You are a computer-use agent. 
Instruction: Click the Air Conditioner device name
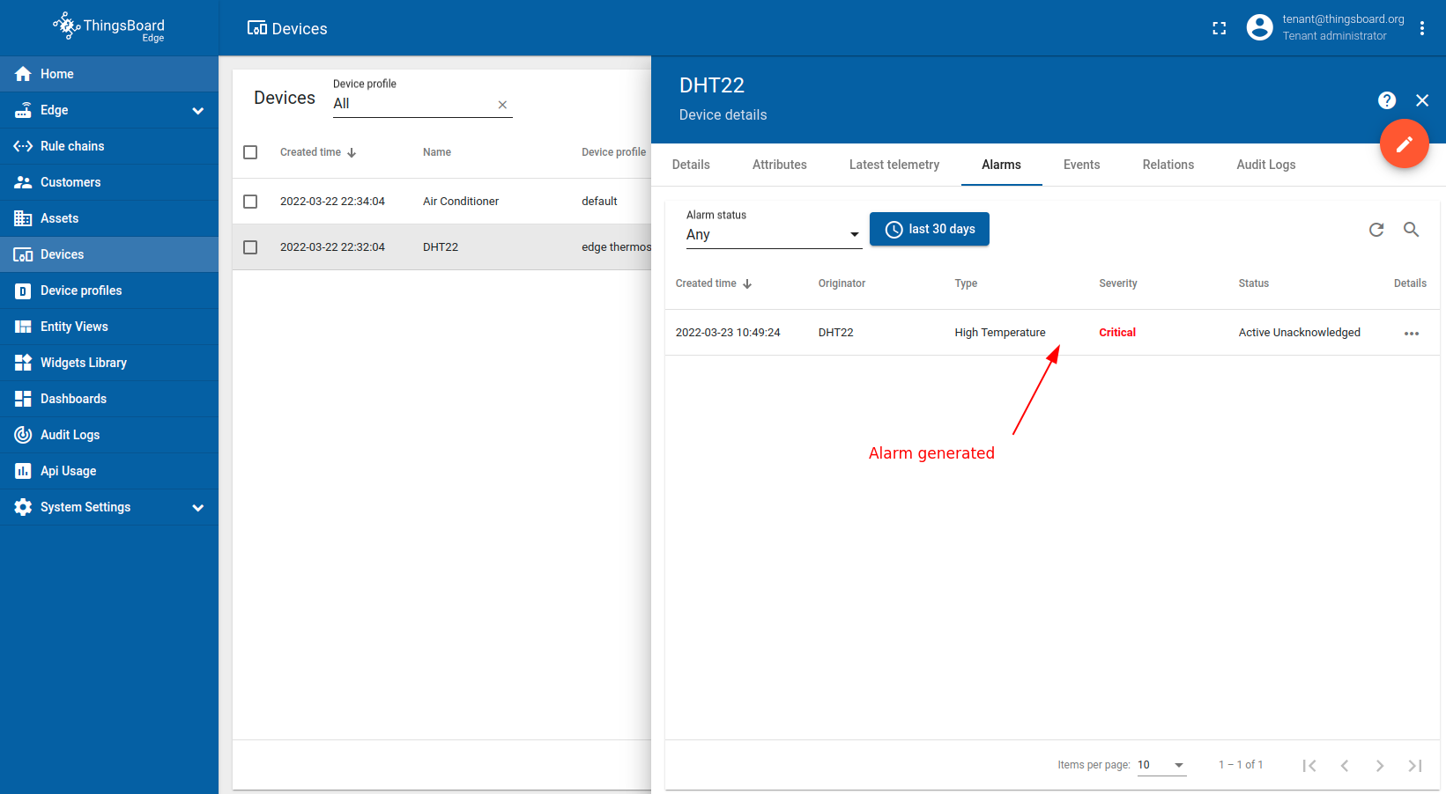click(461, 202)
